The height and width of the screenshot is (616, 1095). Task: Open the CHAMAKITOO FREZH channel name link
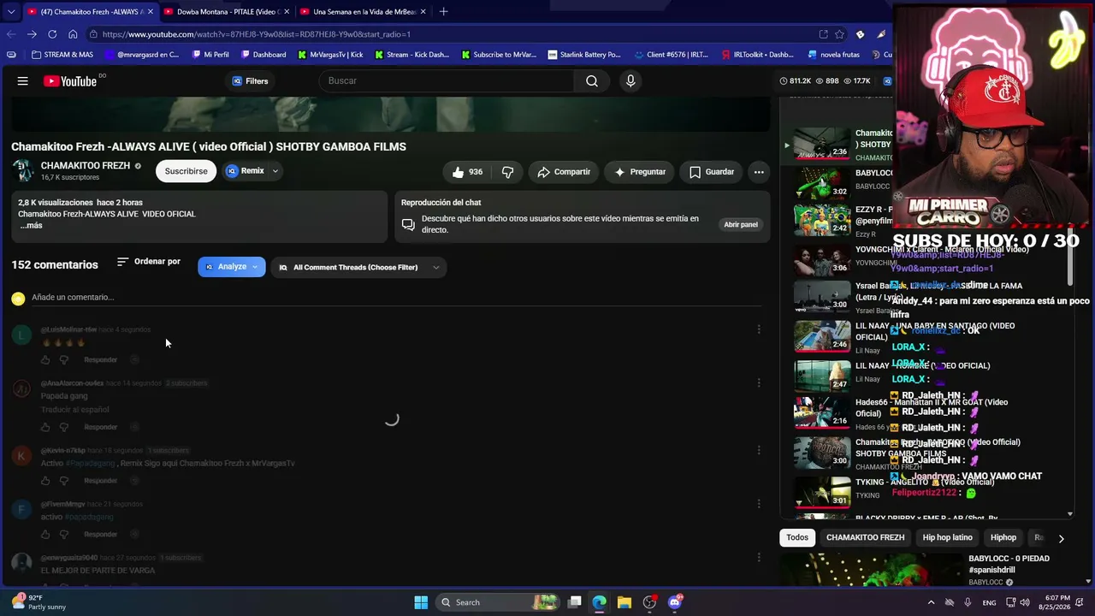tap(86, 166)
